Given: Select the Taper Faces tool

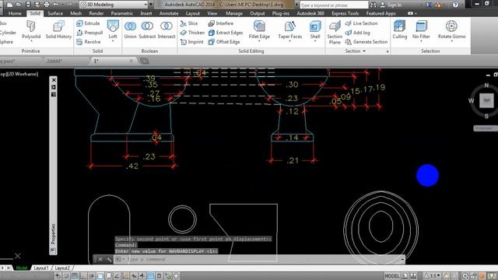Looking at the screenshot, I should 289,30.
